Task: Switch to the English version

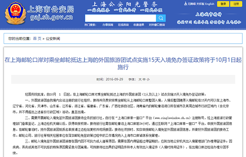Action: pos(210,4)
